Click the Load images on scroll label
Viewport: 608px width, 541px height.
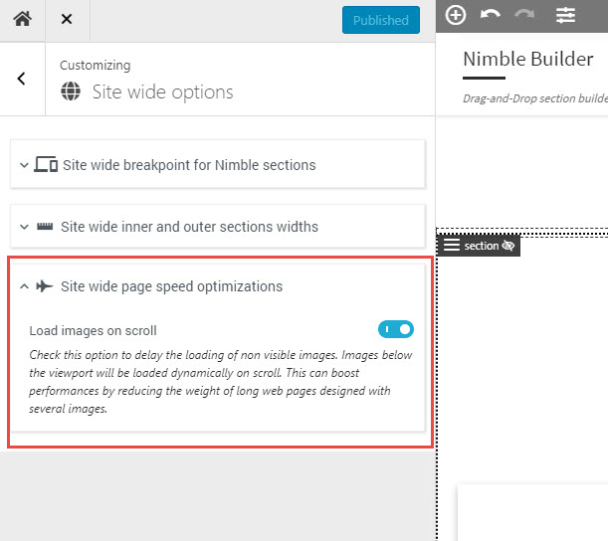click(x=94, y=330)
